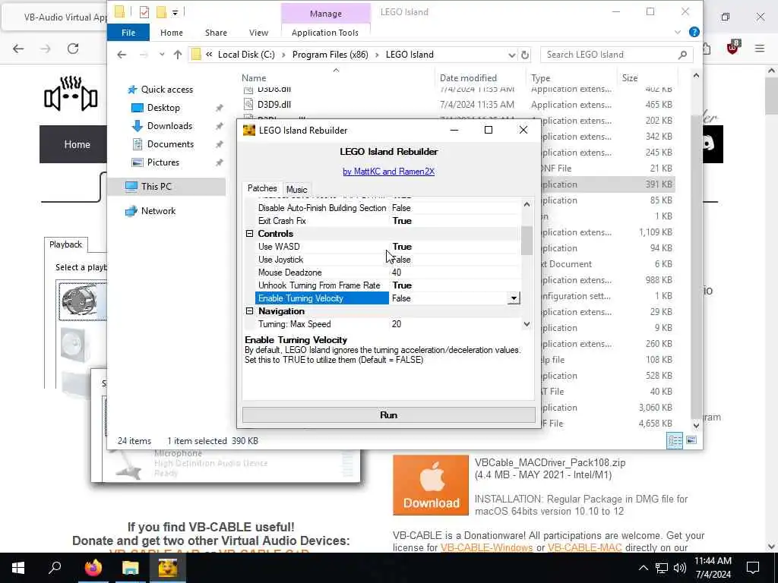Click the browser reload button
The height and width of the screenshot is (583, 778).
73,49
